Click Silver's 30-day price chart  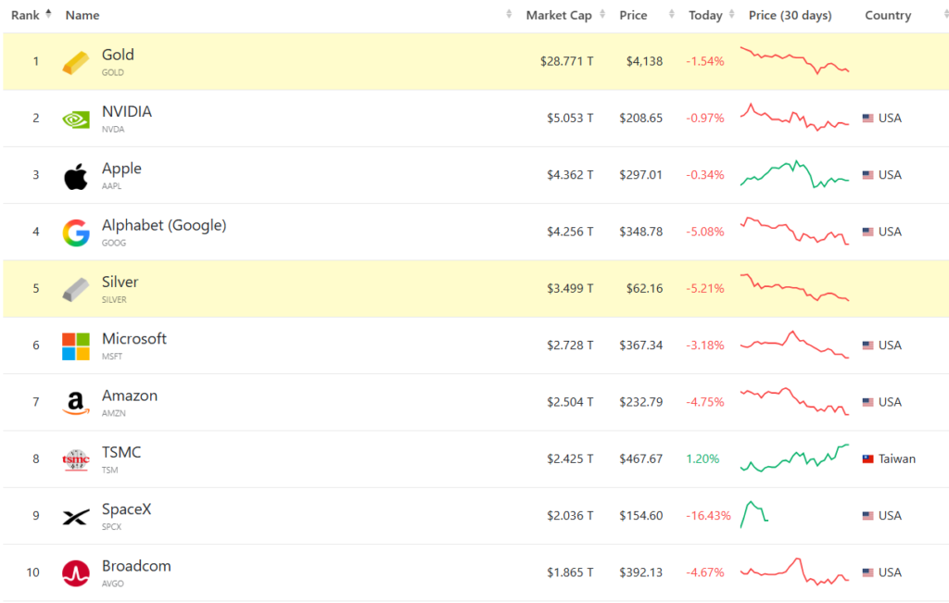[x=794, y=287]
